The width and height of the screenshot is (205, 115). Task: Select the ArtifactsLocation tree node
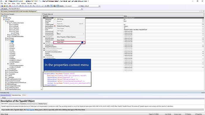click(x=14, y=88)
